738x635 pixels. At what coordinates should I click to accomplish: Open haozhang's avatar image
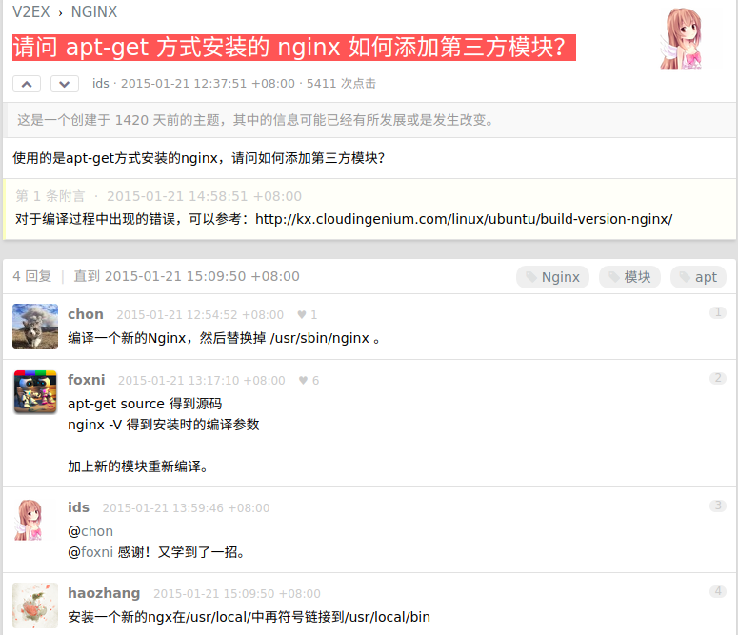pos(35,605)
